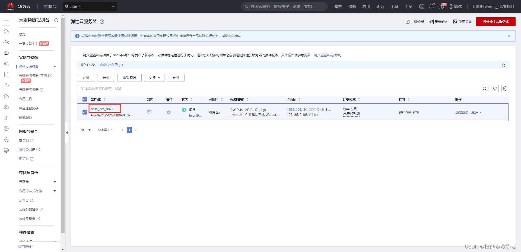Sort by 状态 column arrows
This screenshot has width=521, height=252.
[191, 100]
